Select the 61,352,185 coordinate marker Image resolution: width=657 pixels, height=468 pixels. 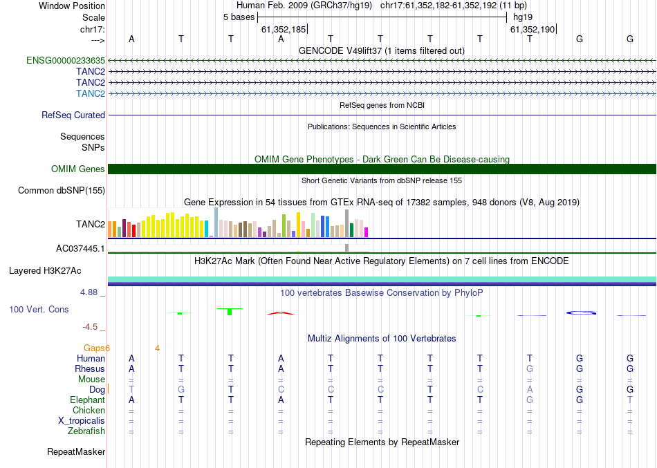[284, 29]
